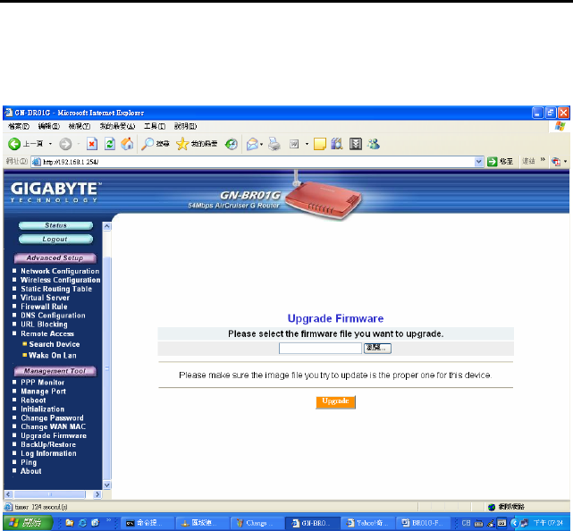Click the Edit page toolbar icon

pos(294,144)
